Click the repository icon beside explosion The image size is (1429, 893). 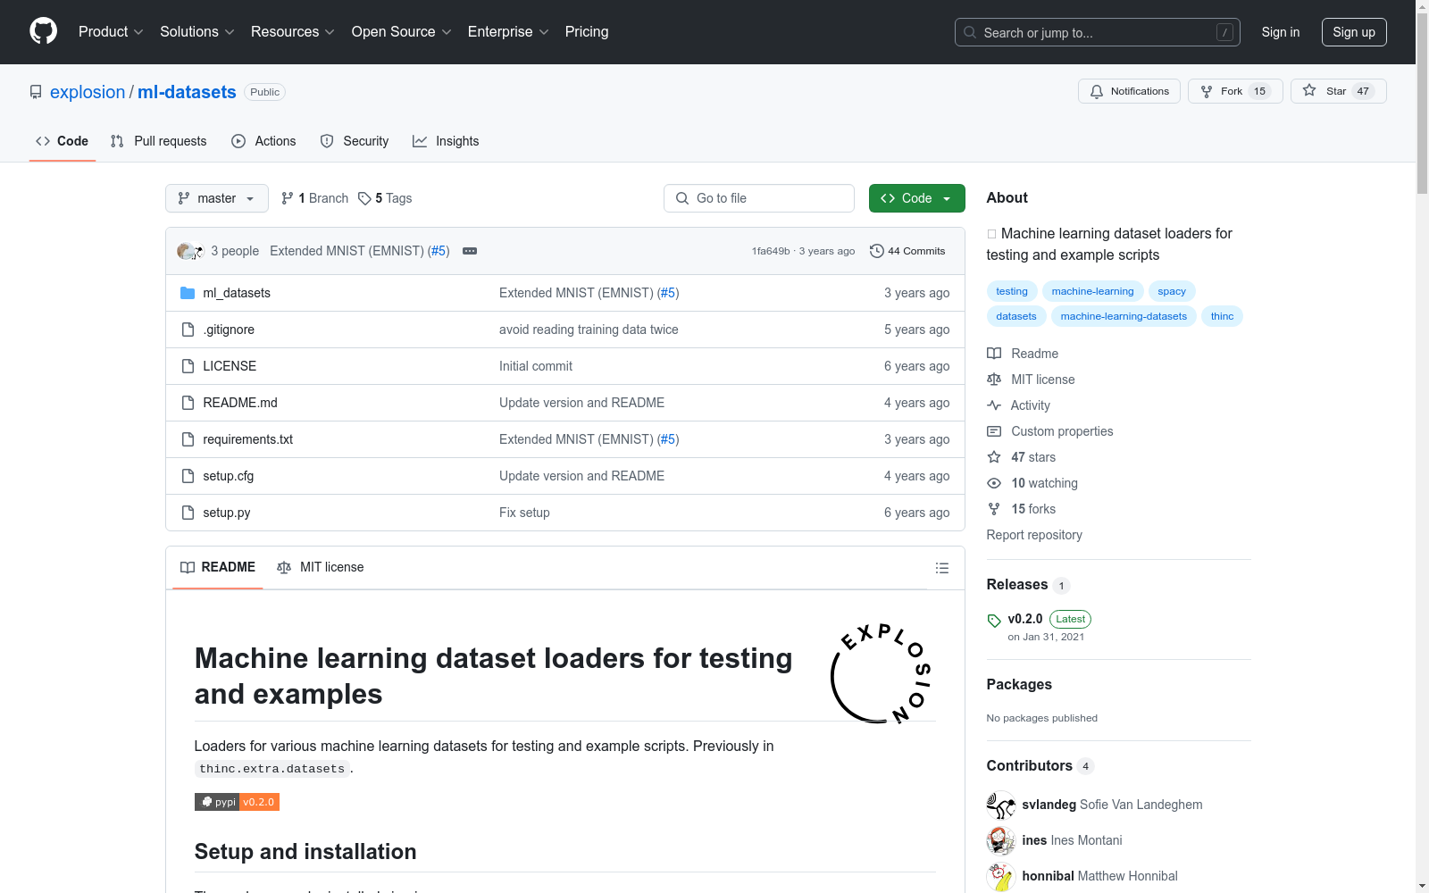click(x=36, y=92)
